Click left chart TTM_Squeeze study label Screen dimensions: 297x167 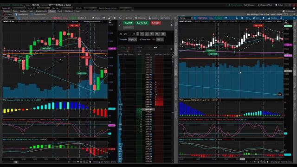[x=22, y=100]
